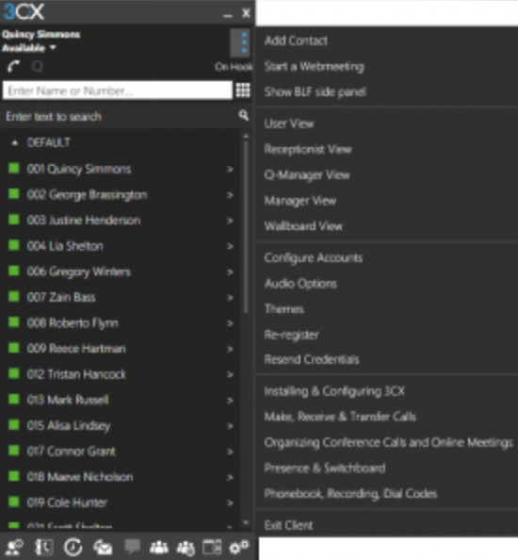This screenshot has width=518, height=560.
Task: Click green status square for 001 Quincy Simmons
Action: click(14, 168)
